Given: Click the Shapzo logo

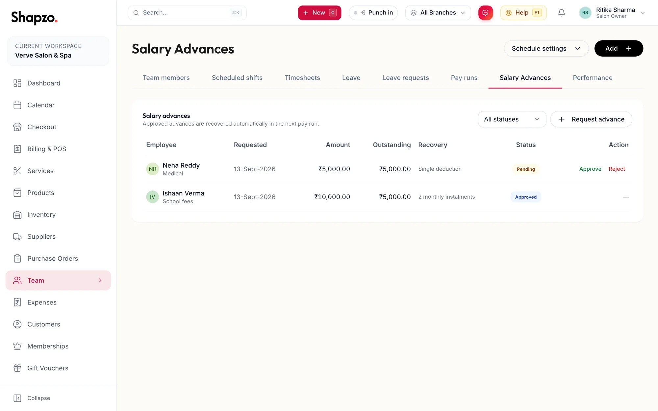Looking at the screenshot, I should point(34,17).
